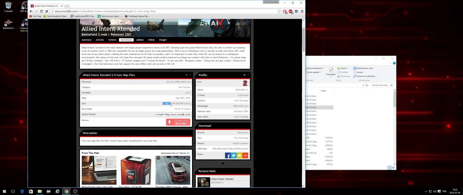The height and width of the screenshot is (195, 463).
Task: Open the Hemmingford bookmark
Action: (x=56, y=16)
